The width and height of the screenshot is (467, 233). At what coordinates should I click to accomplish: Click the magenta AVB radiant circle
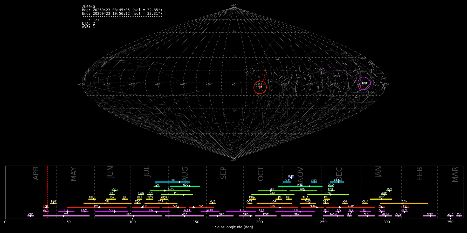(x=364, y=83)
